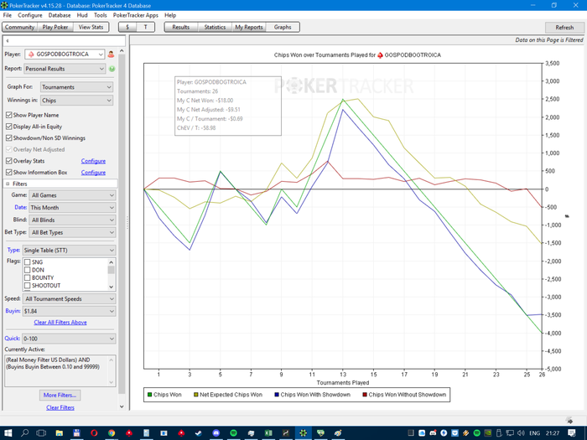Open Task View on the taskbar
The image size is (587, 440).
pos(41,433)
